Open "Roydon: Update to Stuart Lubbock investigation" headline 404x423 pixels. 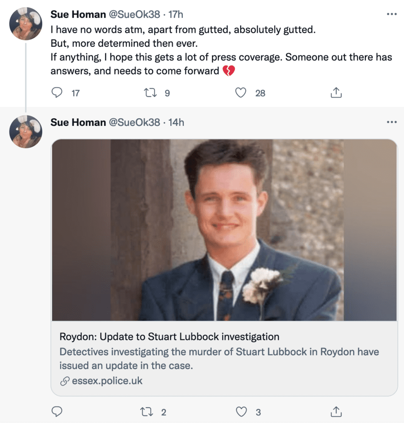169,336
